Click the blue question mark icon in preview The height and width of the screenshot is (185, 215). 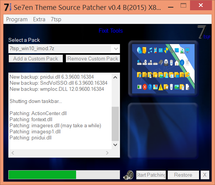(150, 87)
